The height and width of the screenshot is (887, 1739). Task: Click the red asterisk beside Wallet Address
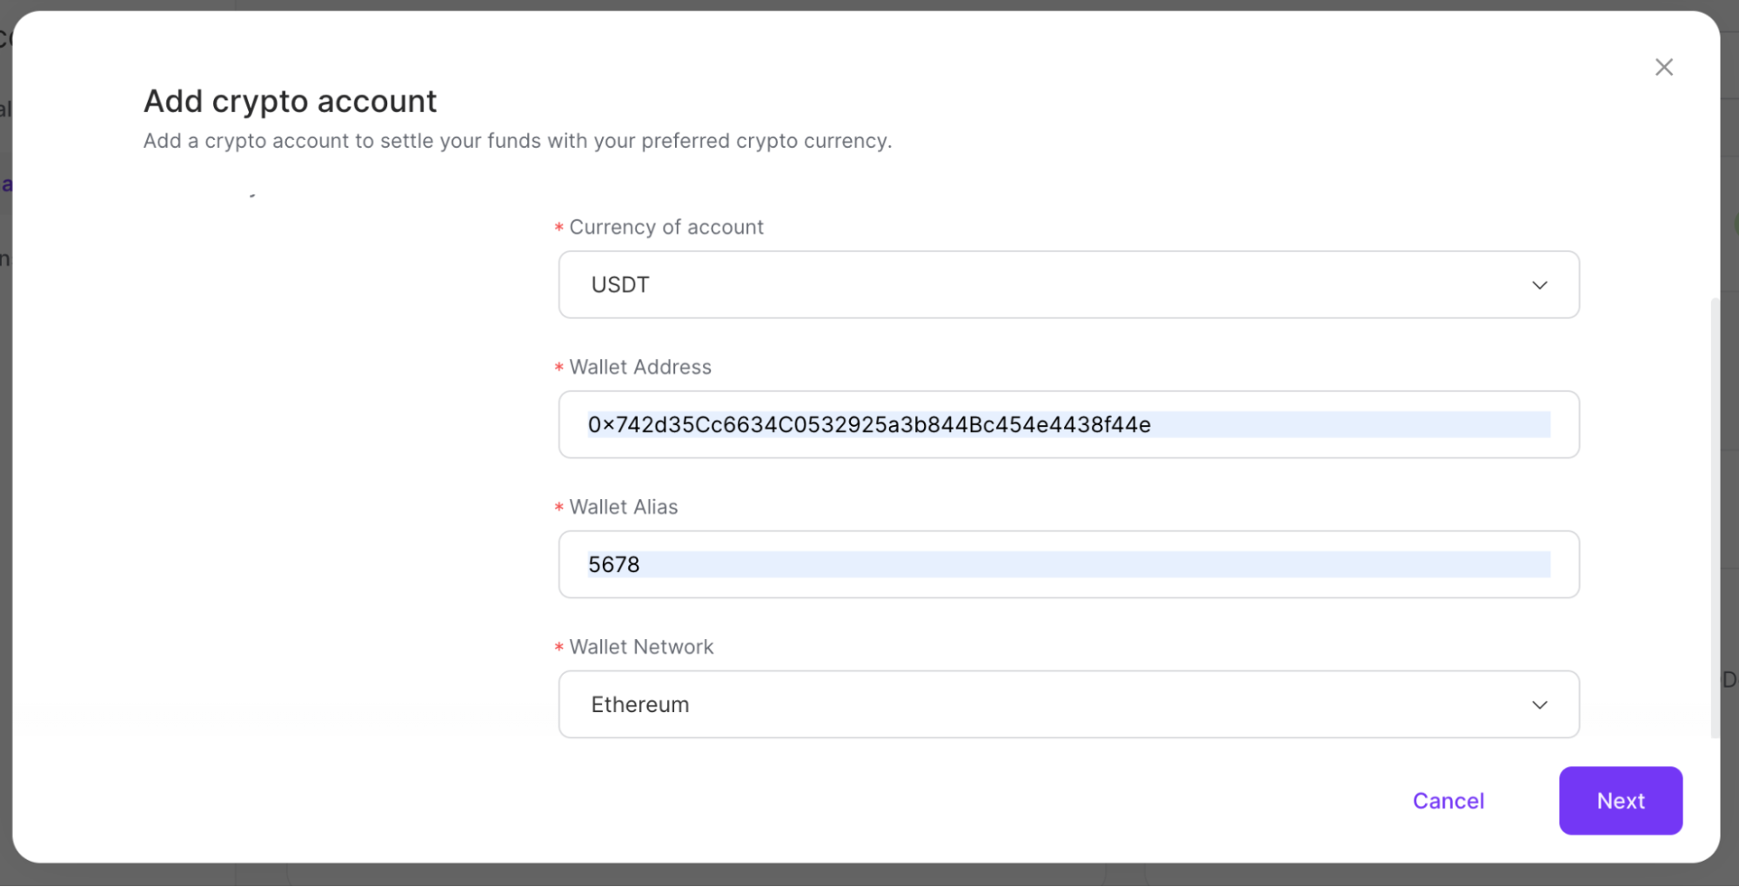pyautogui.click(x=558, y=367)
